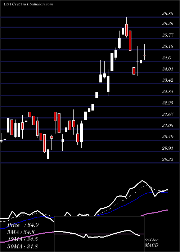This screenshot has height=252, width=180.
Task: Click the last small red candlestick
Action: (x=144, y=55)
